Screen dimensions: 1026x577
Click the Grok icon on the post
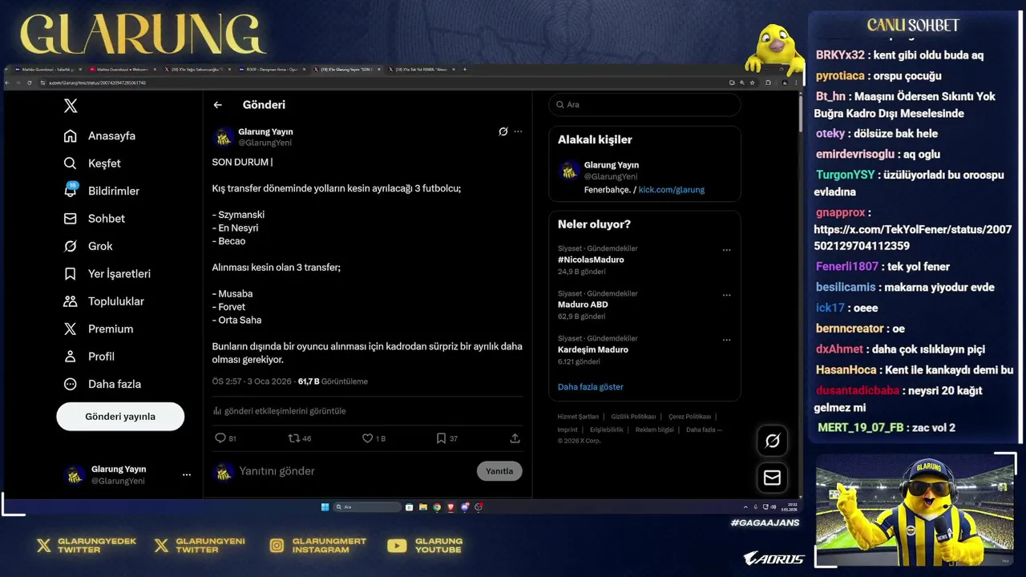click(503, 131)
